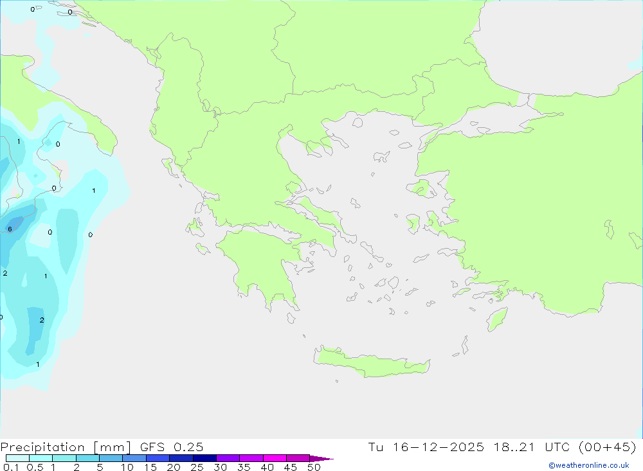
Task: Click the 'Tu 16-12-2025' date text
Action: tap(426, 447)
